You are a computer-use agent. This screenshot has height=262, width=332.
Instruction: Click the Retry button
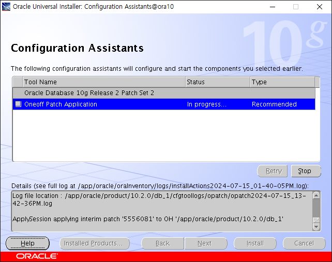[273, 171]
